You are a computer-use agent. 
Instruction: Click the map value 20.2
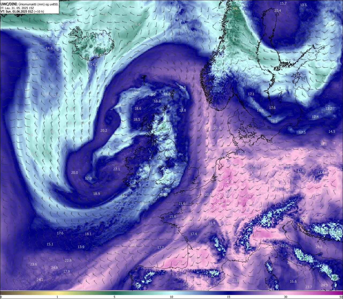pos(104,131)
